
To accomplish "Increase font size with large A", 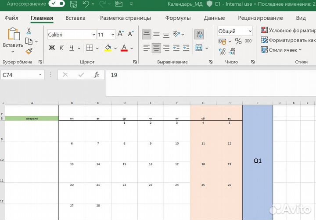I will [121, 34].
